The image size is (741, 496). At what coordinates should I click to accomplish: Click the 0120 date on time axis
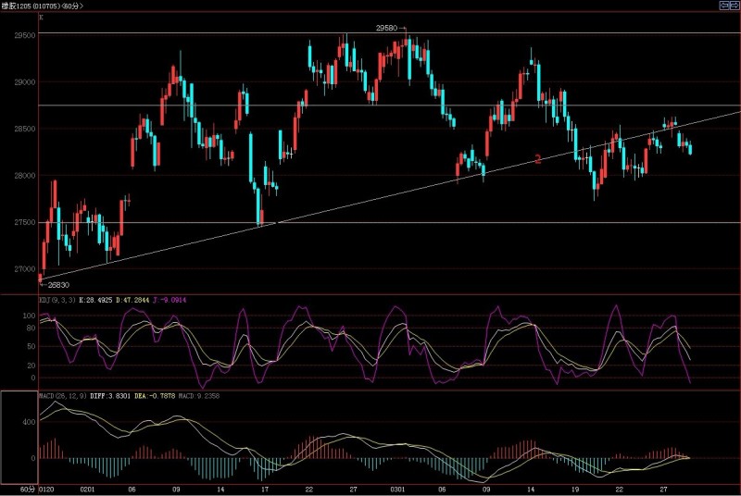[48, 488]
